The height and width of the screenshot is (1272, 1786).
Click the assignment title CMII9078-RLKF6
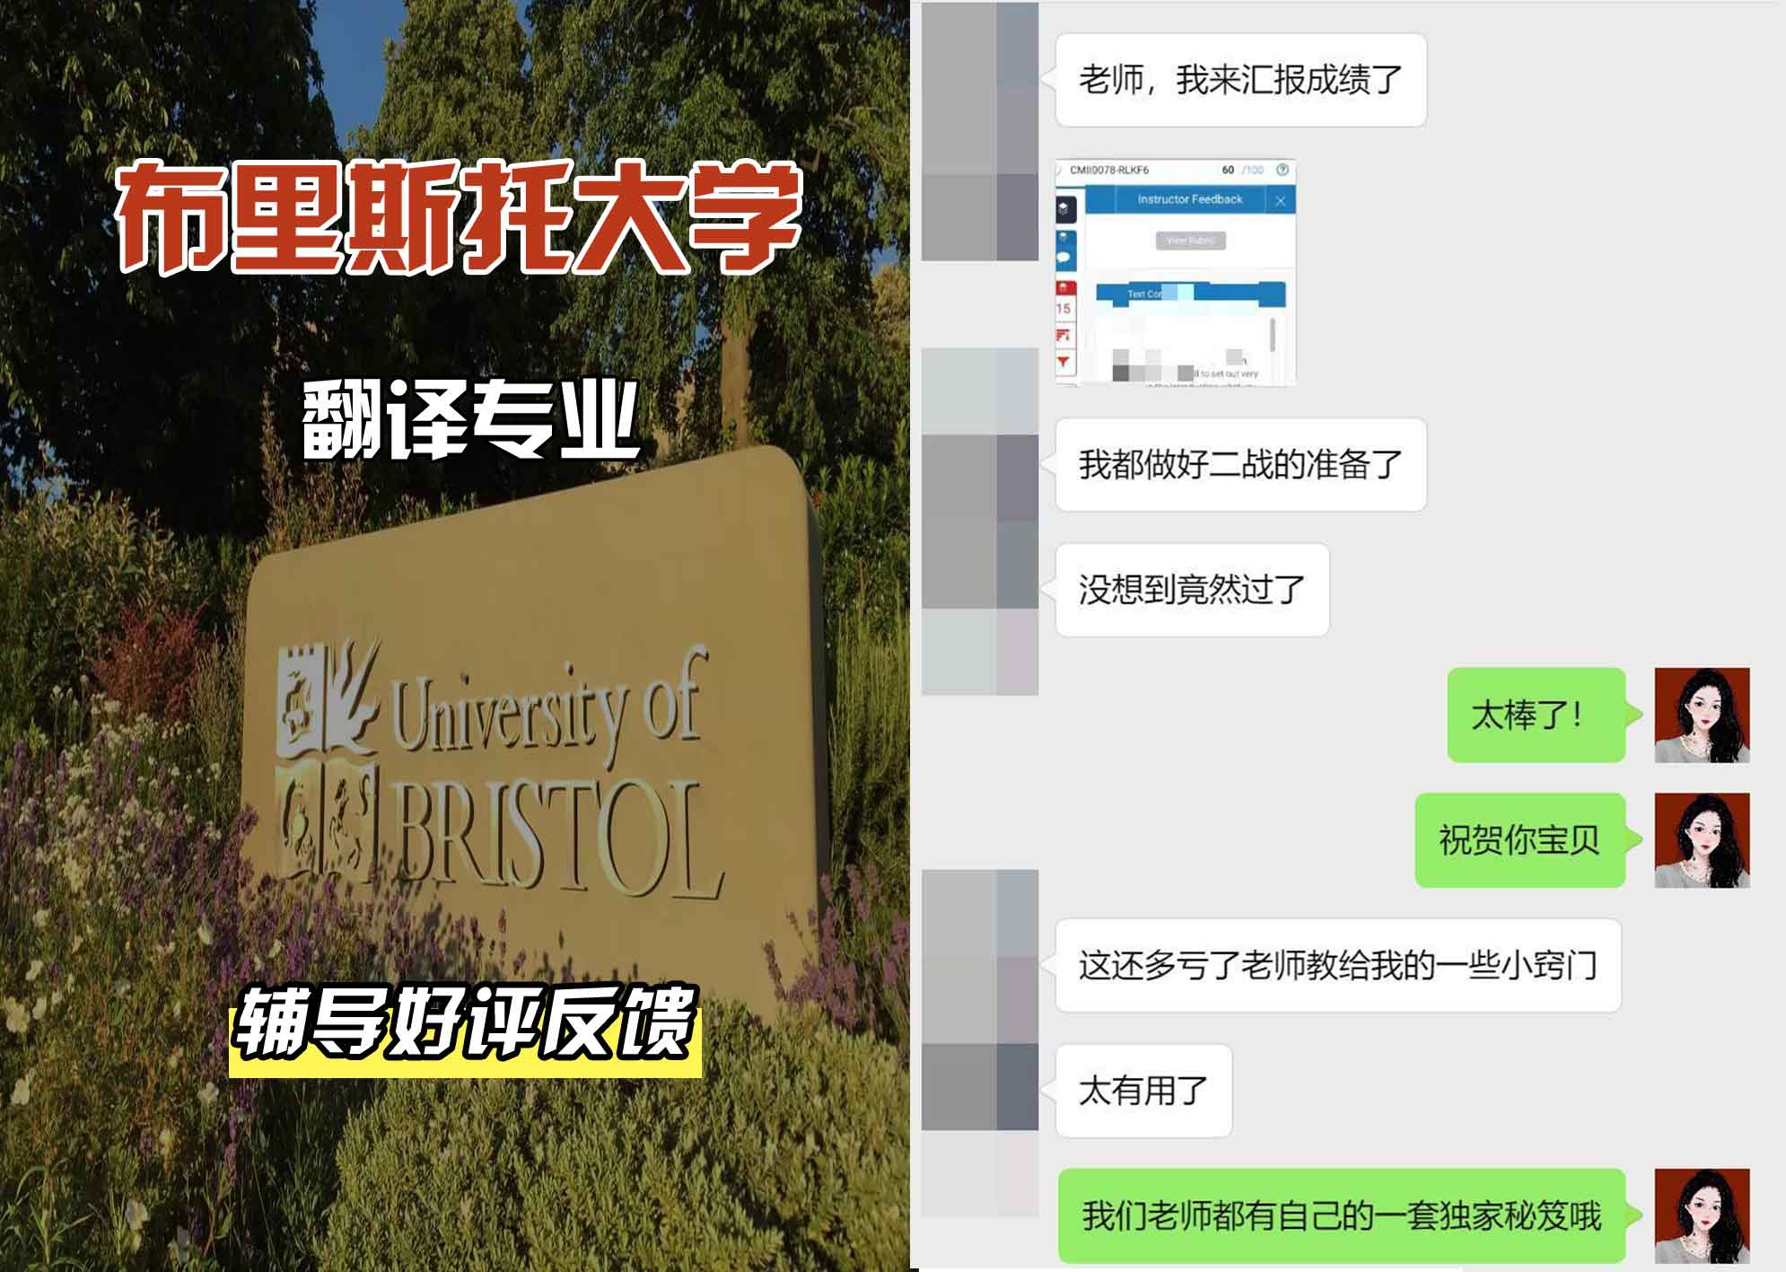click(1109, 170)
